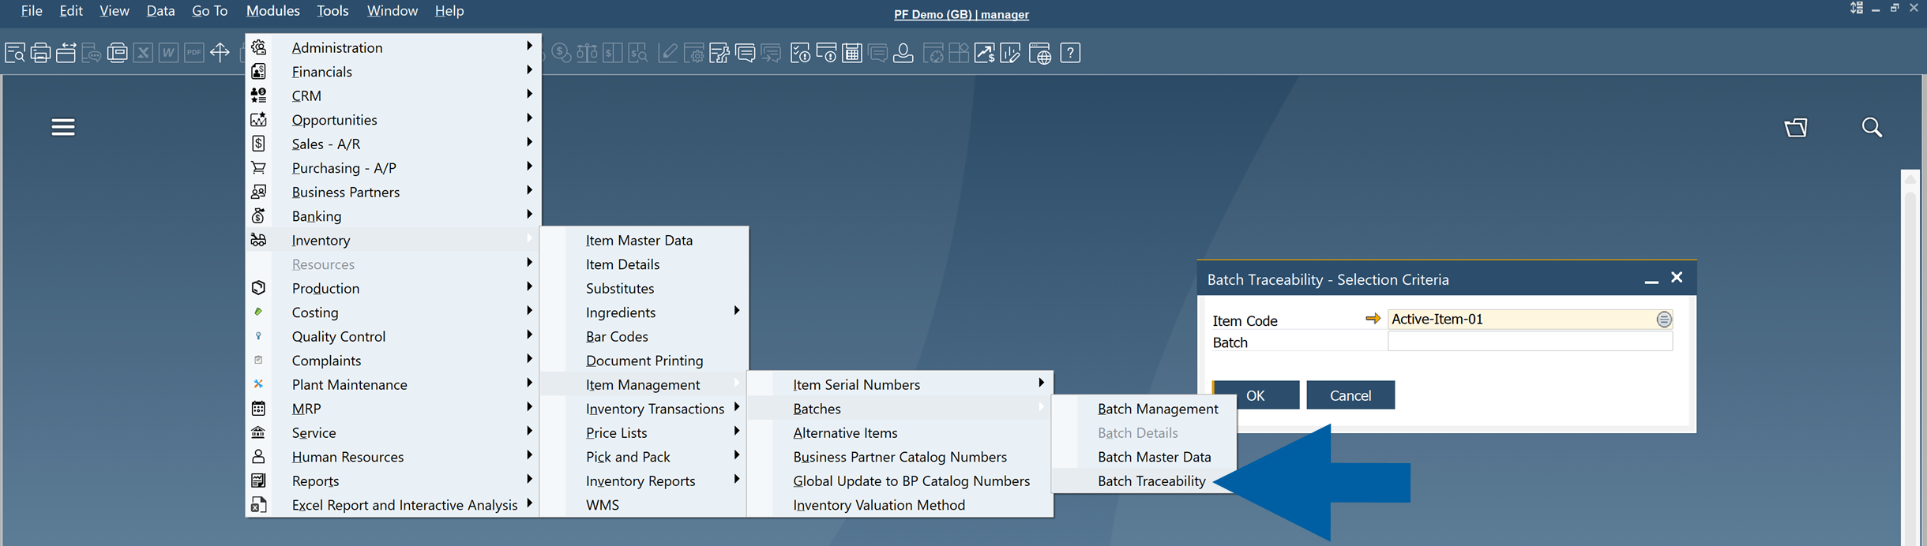Expand the Inventory Reports submenu arrow
Viewport: 1927px width, 546px height.
tap(736, 479)
